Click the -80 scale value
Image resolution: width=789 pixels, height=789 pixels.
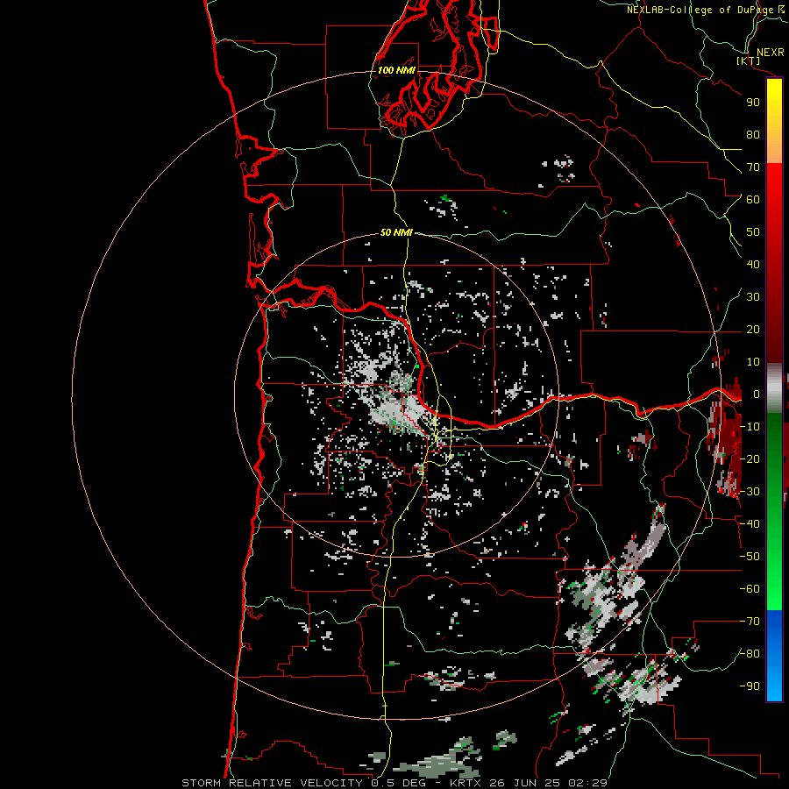750,654
